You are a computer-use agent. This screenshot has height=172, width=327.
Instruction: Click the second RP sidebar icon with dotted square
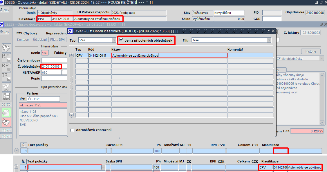[6, 67]
